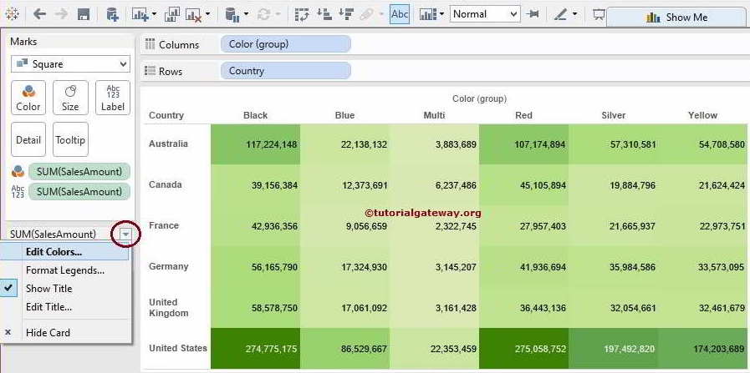The height and width of the screenshot is (373, 750).
Task: Click the Presentation mode icon
Action: 598,14
